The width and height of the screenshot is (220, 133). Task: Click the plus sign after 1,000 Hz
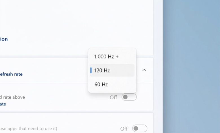click(117, 57)
